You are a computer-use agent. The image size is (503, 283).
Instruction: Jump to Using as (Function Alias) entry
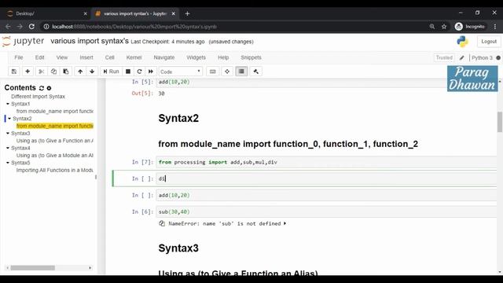(55, 141)
